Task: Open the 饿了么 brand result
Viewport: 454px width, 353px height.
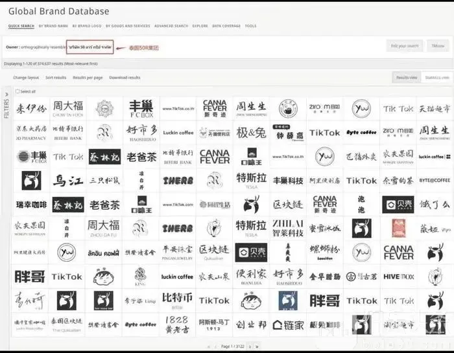Action: pyautogui.click(x=435, y=205)
